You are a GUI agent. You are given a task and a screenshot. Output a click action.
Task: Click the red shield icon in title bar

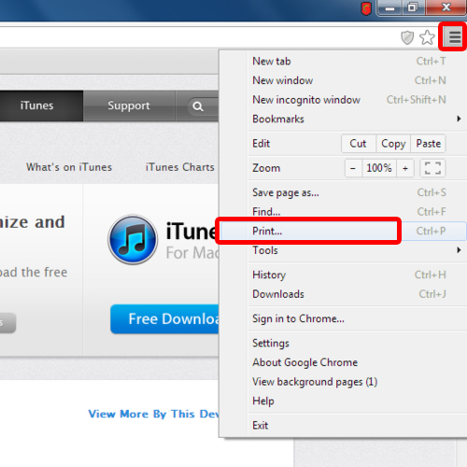pyautogui.click(x=366, y=8)
